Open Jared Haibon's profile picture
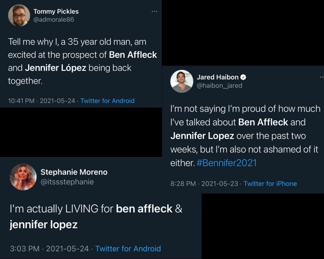324x259 pixels. pyautogui.click(x=182, y=81)
